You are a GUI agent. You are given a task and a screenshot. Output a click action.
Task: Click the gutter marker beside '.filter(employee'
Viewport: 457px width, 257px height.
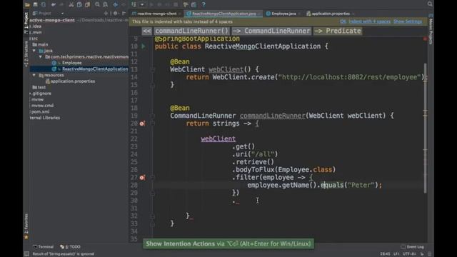[x=142, y=178]
